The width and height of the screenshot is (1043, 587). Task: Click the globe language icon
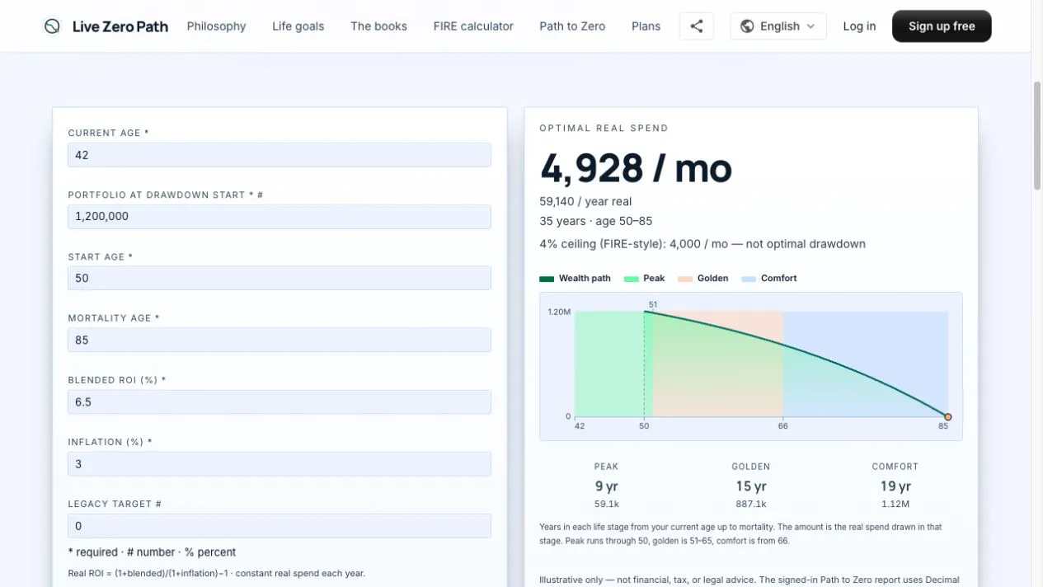tap(747, 26)
